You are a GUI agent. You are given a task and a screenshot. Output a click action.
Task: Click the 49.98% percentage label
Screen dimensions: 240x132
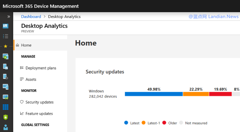(x=154, y=89)
